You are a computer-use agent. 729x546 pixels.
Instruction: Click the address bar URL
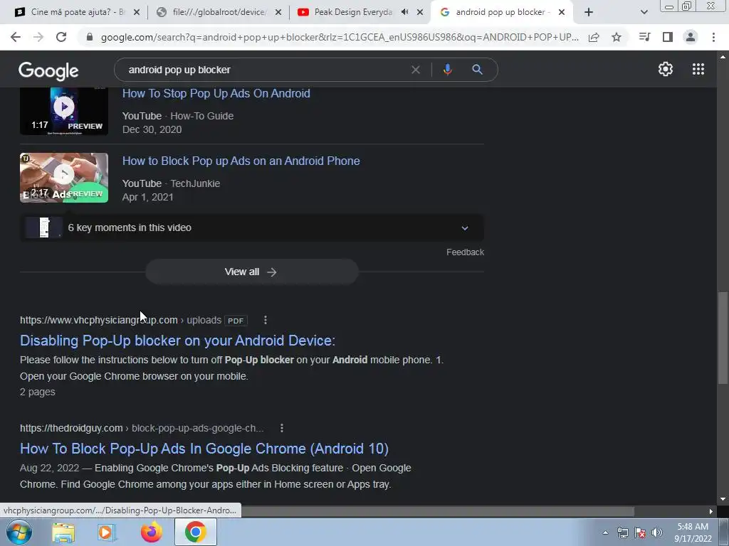coord(340,37)
